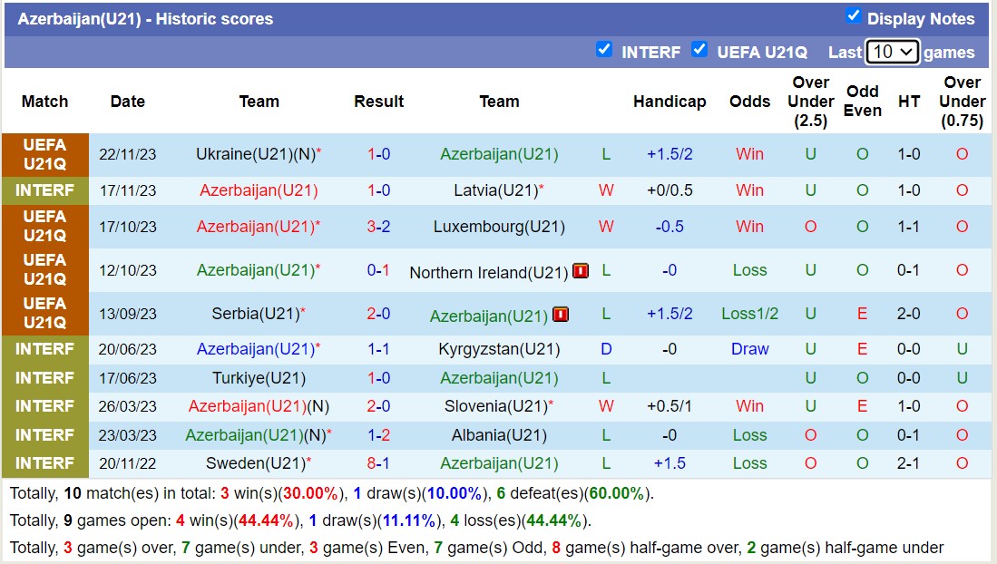Click the red card icon next to Azerbaijan(U21) in Serbia row
997x564 pixels.
coord(561,315)
